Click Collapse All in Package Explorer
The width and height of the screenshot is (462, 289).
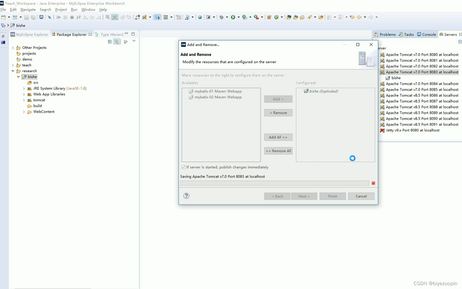pyautogui.click(x=110, y=42)
